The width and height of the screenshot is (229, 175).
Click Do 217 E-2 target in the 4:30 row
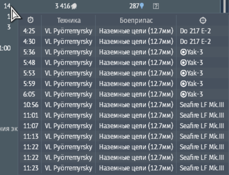point(195,41)
